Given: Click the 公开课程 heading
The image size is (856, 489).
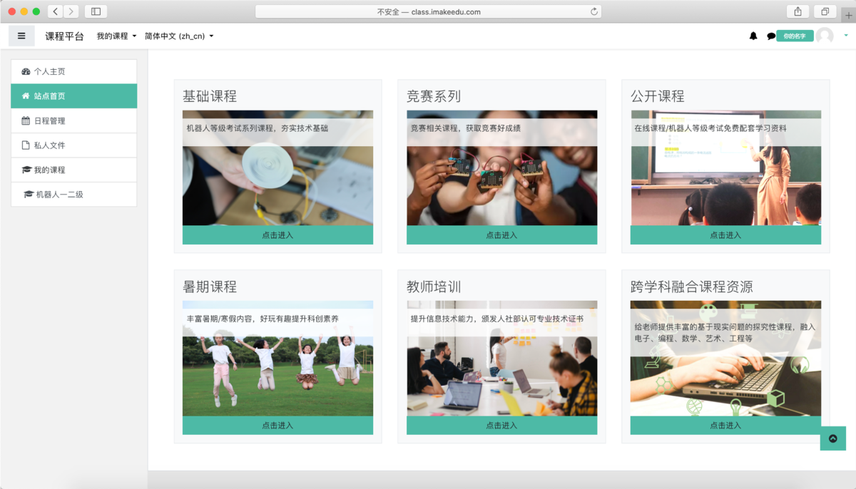Looking at the screenshot, I should pyautogui.click(x=658, y=96).
